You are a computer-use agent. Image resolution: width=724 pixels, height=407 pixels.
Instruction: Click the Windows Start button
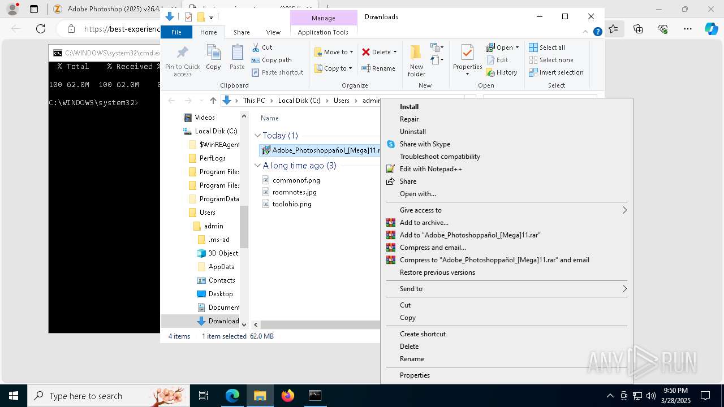pos(14,396)
